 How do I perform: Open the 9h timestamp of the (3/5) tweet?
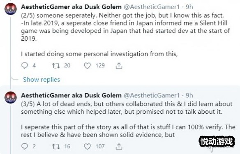coord(189,95)
